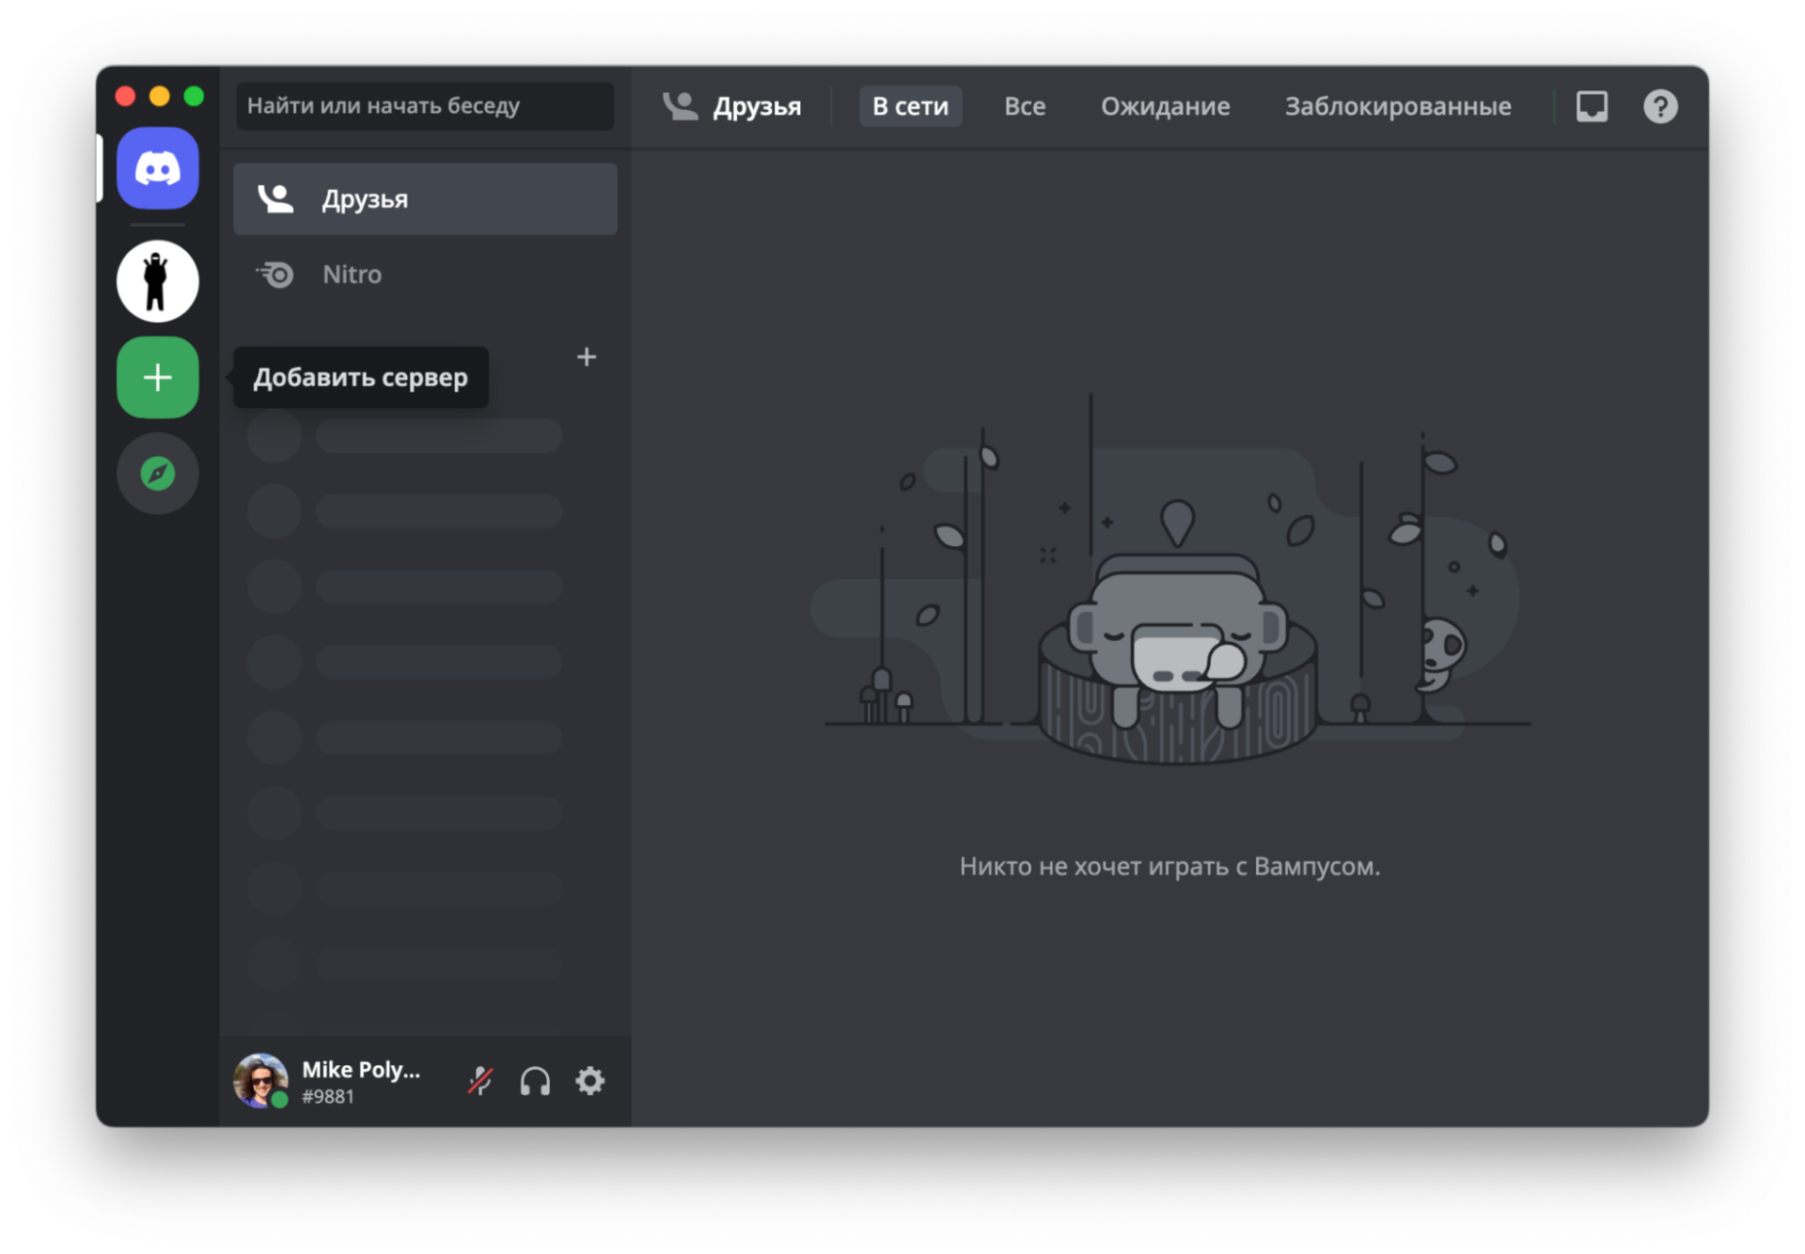Click the Друзья header title icon
The height and width of the screenshot is (1254, 1805).
(680, 106)
